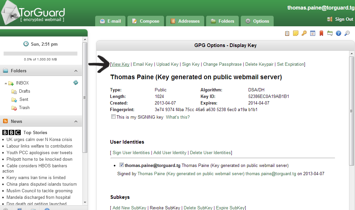Uncheck the thomas.paine@torguard.tg identity checkbox
The width and height of the screenshot is (355, 210).
click(x=122, y=165)
